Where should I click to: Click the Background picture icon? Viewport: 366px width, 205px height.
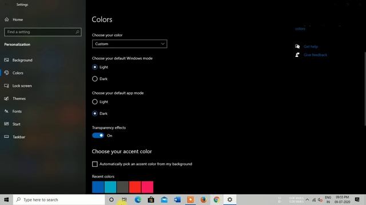click(6, 60)
